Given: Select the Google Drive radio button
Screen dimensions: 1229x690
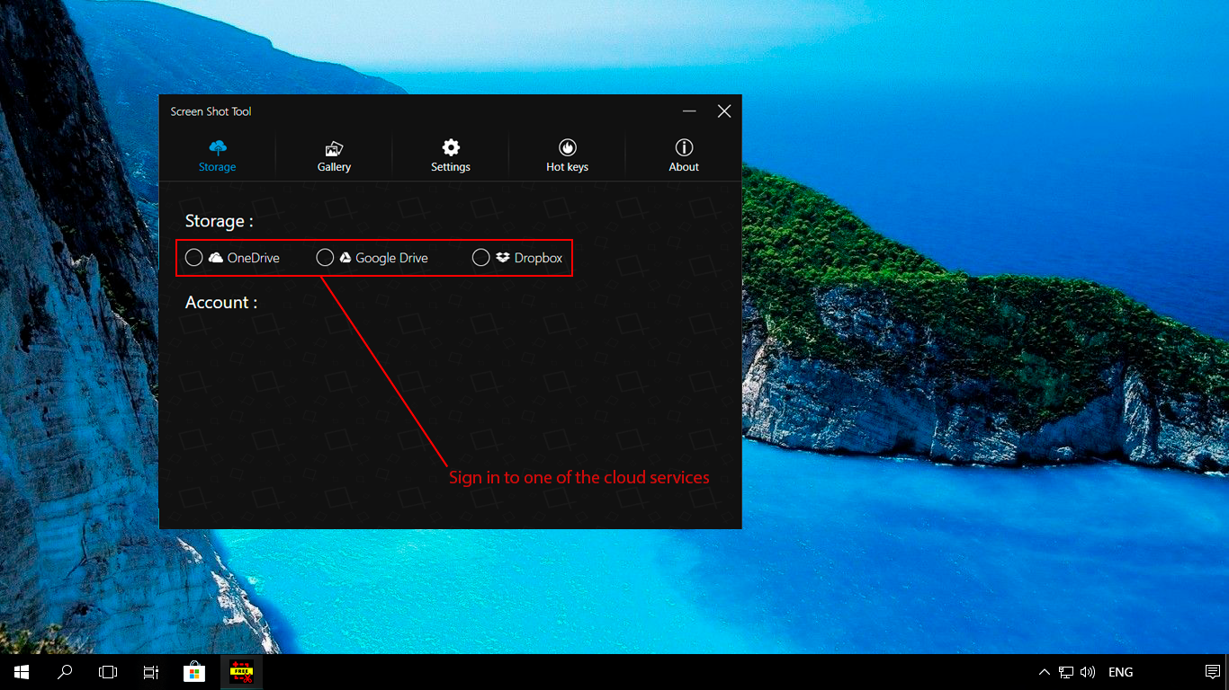Looking at the screenshot, I should pos(325,257).
